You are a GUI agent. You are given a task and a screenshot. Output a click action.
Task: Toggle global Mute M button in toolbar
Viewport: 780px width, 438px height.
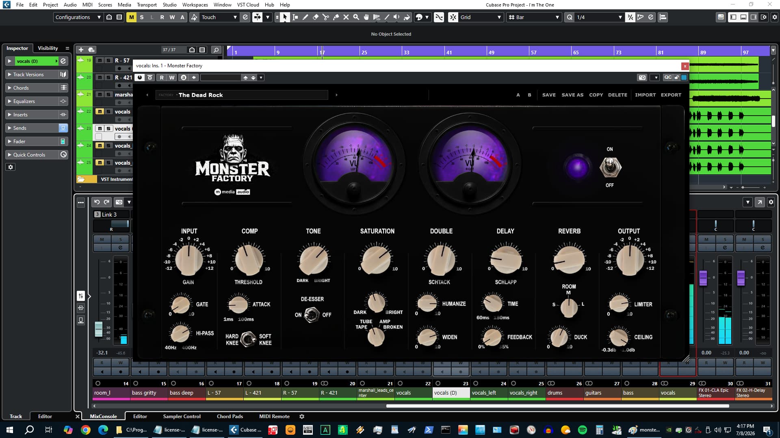click(x=131, y=17)
